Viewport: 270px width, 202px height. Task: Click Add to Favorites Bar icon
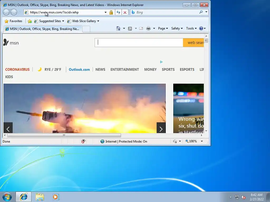tap(30, 21)
